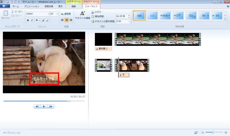Image resolution: width=230 pixels, height=136 pixels.
Task: Align text right
Action: pos(71,20)
